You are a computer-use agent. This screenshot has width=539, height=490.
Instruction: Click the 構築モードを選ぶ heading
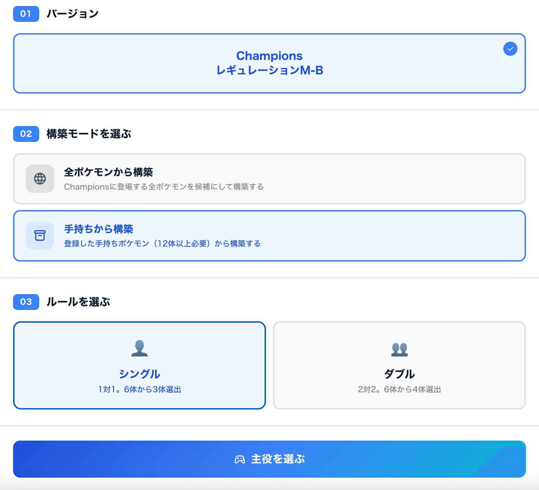[89, 134]
